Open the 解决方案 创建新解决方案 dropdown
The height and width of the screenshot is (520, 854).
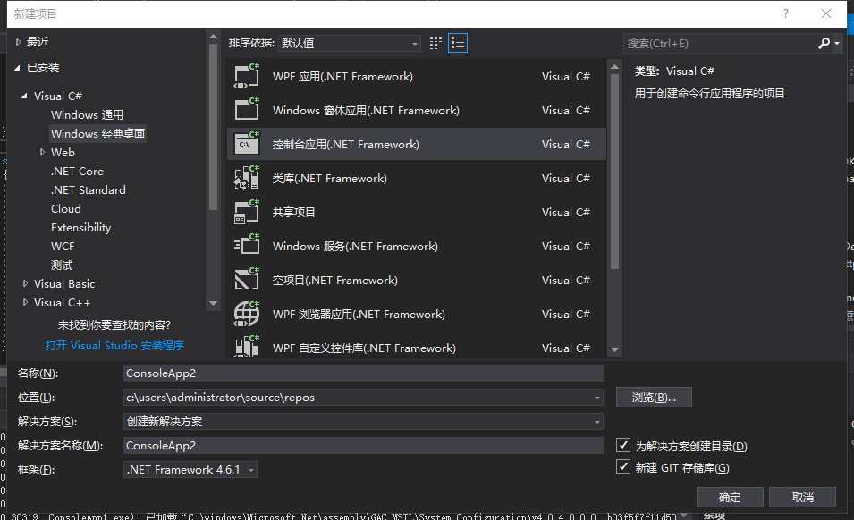coord(597,422)
